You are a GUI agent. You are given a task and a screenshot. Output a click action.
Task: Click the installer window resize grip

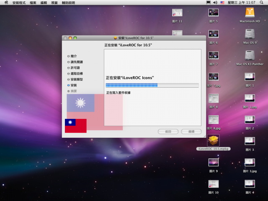(x=204, y=136)
